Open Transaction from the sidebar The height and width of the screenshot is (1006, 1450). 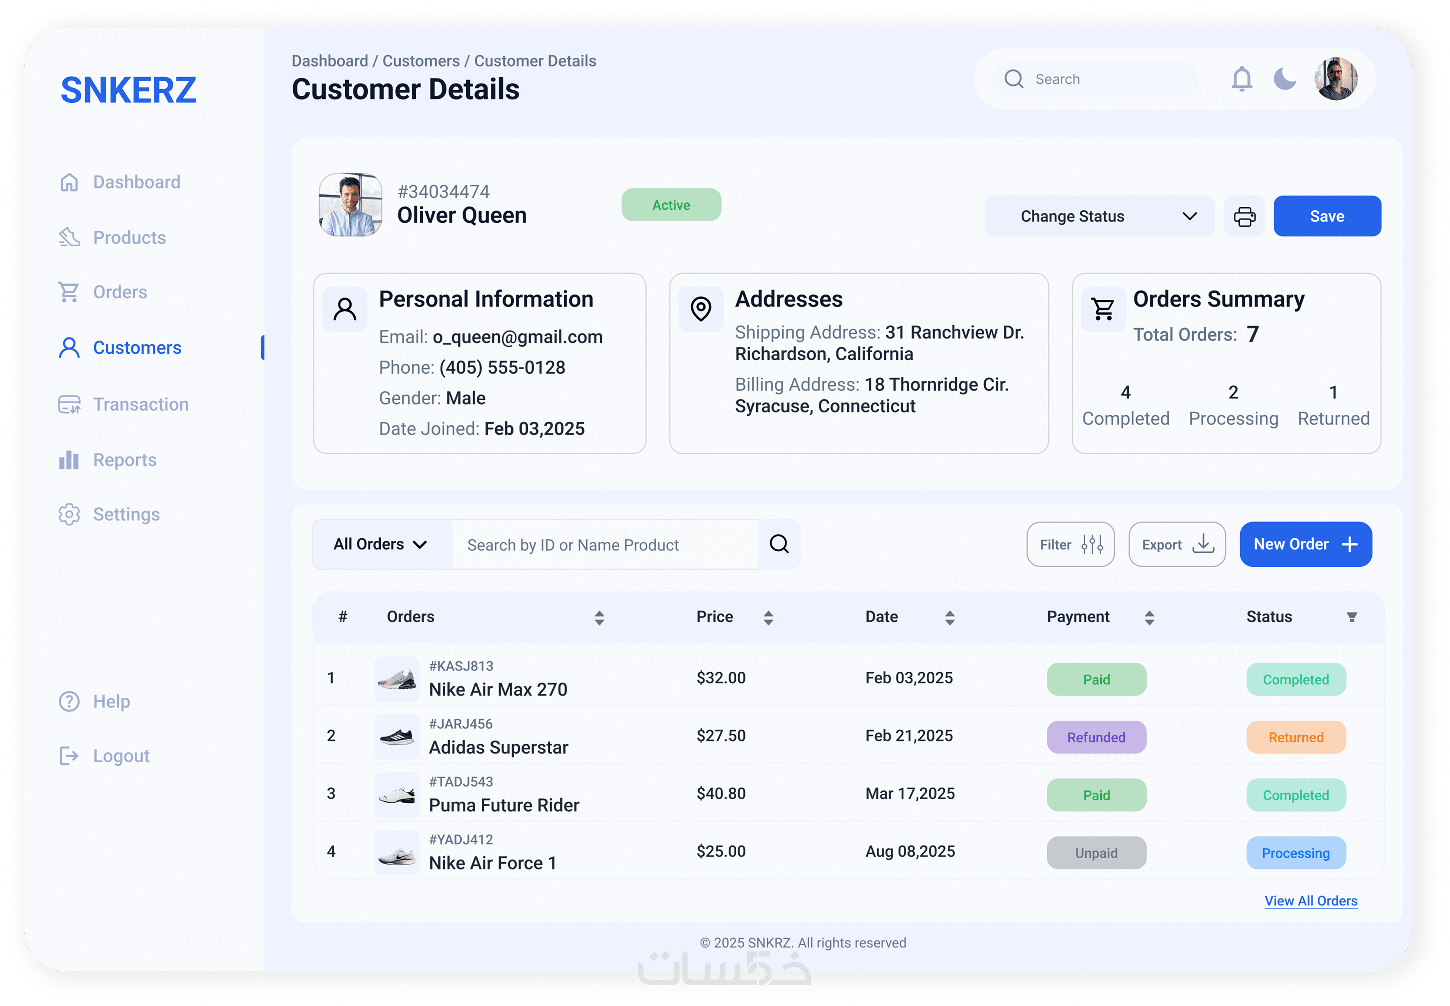click(x=124, y=404)
